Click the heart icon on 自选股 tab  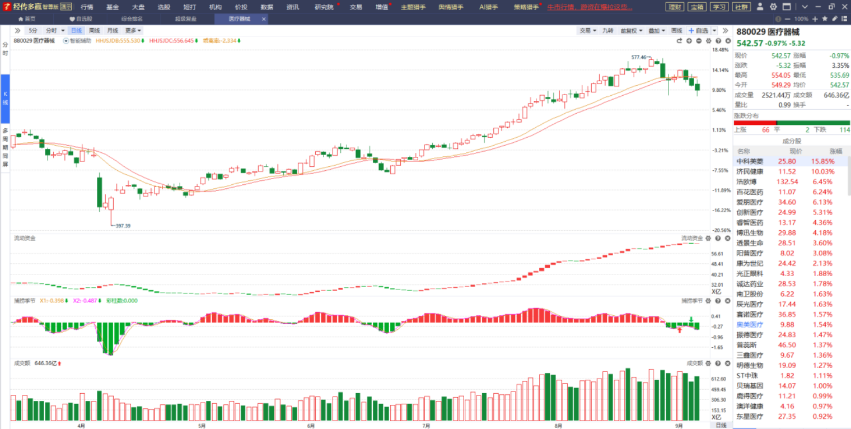coord(72,19)
